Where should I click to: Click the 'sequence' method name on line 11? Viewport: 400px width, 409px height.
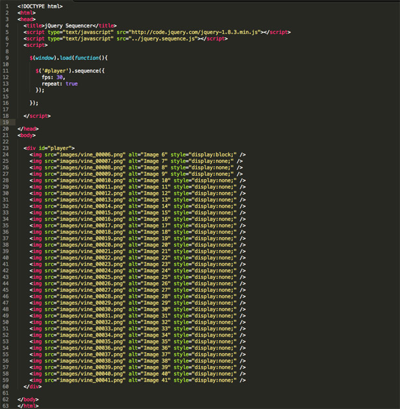[87, 71]
